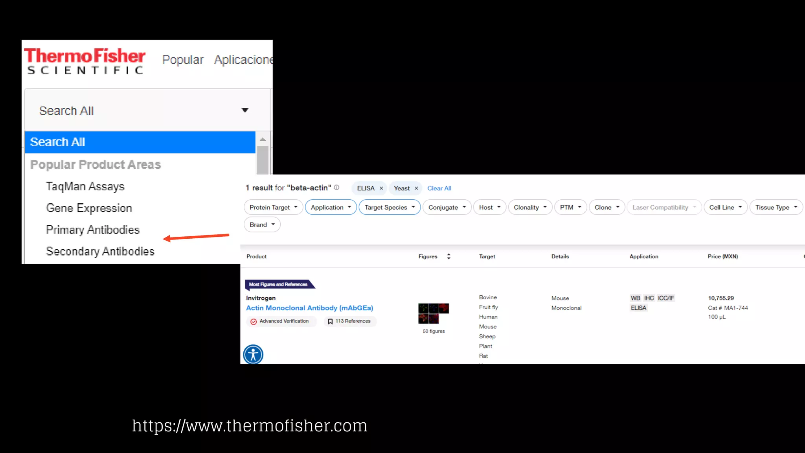The width and height of the screenshot is (805, 453).
Task: Click the Sheep target species
Action: click(x=487, y=336)
